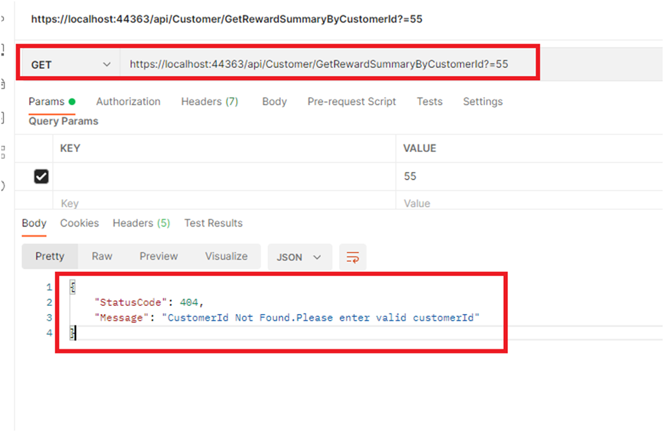Expand the chevron next to GET

[106, 64]
